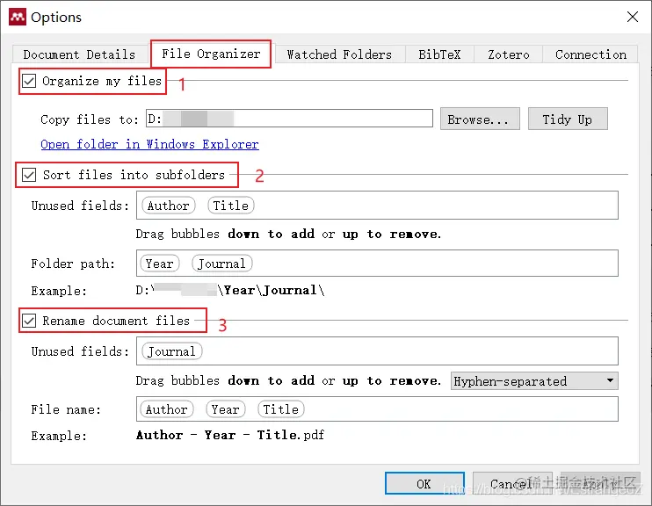Select Title bubble in subfolder unused fields
The height and width of the screenshot is (506, 652).
pyautogui.click(x=231, y=206)
